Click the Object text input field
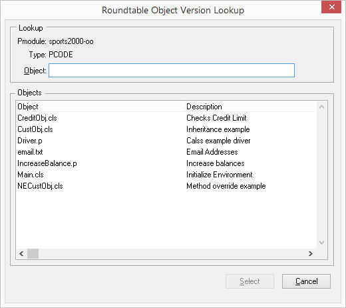346x308 pixels. [x=172, y=71]
